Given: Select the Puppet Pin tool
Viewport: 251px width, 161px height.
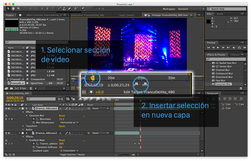Looking at the screenshot, I should click(x=83, y=8).
